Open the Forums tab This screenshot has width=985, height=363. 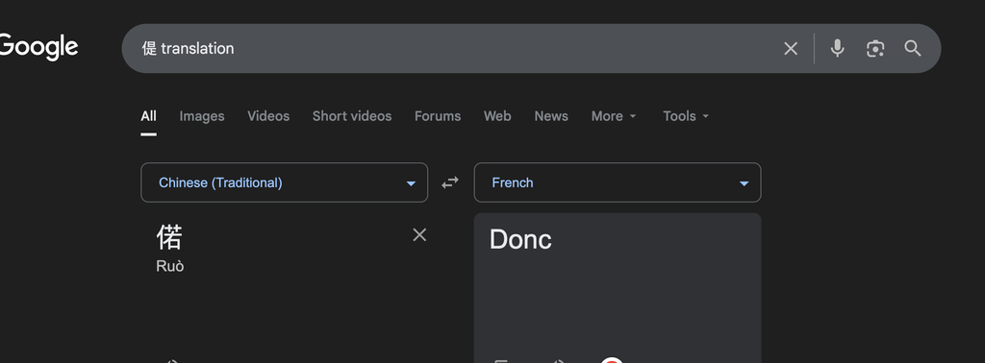point(438,116)
